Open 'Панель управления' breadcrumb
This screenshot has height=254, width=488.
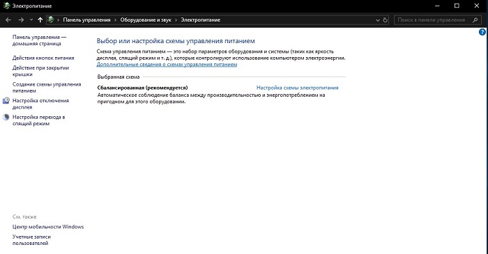(86, 20)
